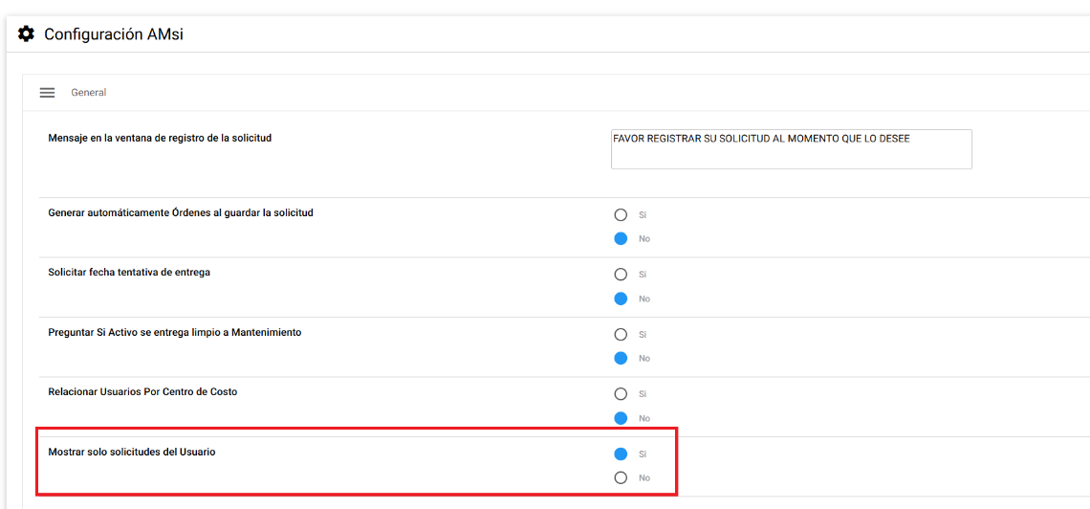Viewport: 1090px width, 509px height.
Task: Open the hamburger menu next to General
Action: 47,93
